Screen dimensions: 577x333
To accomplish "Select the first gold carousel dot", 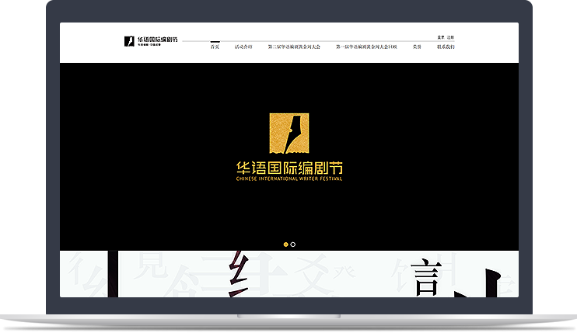I will (x=285, y=245).
